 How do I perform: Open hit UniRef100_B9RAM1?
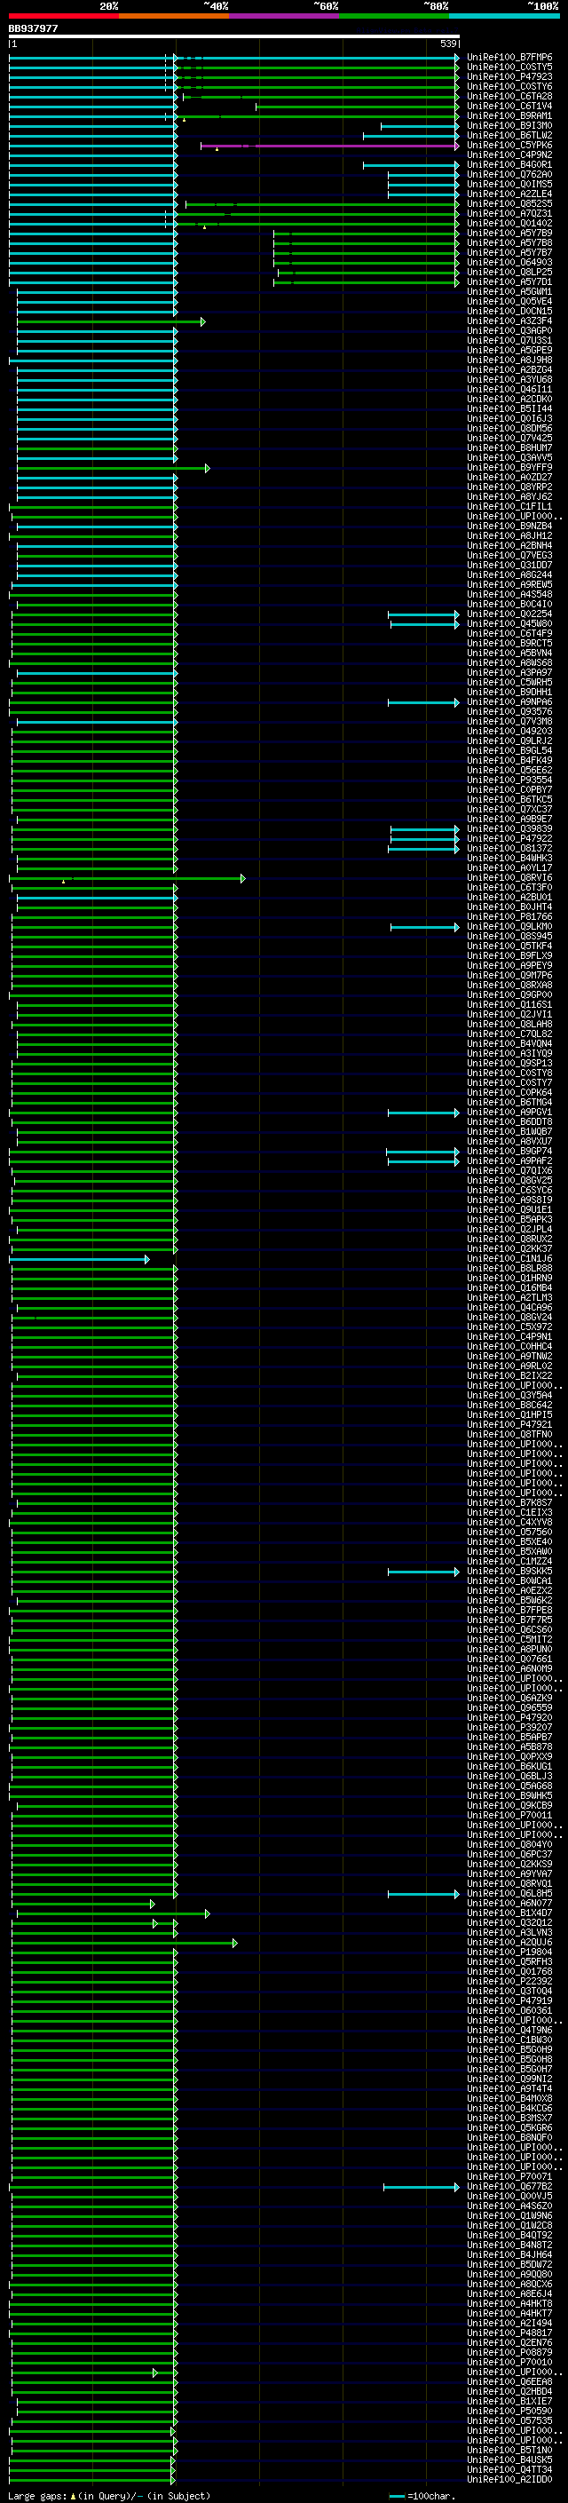pos(509,115)
